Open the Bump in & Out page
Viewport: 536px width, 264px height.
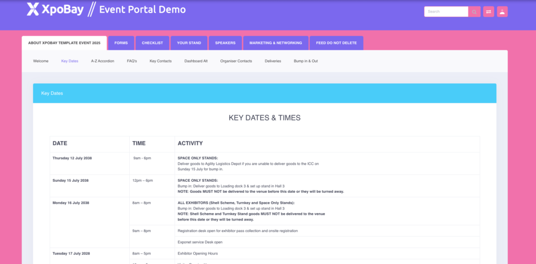[x=306, y=61]
